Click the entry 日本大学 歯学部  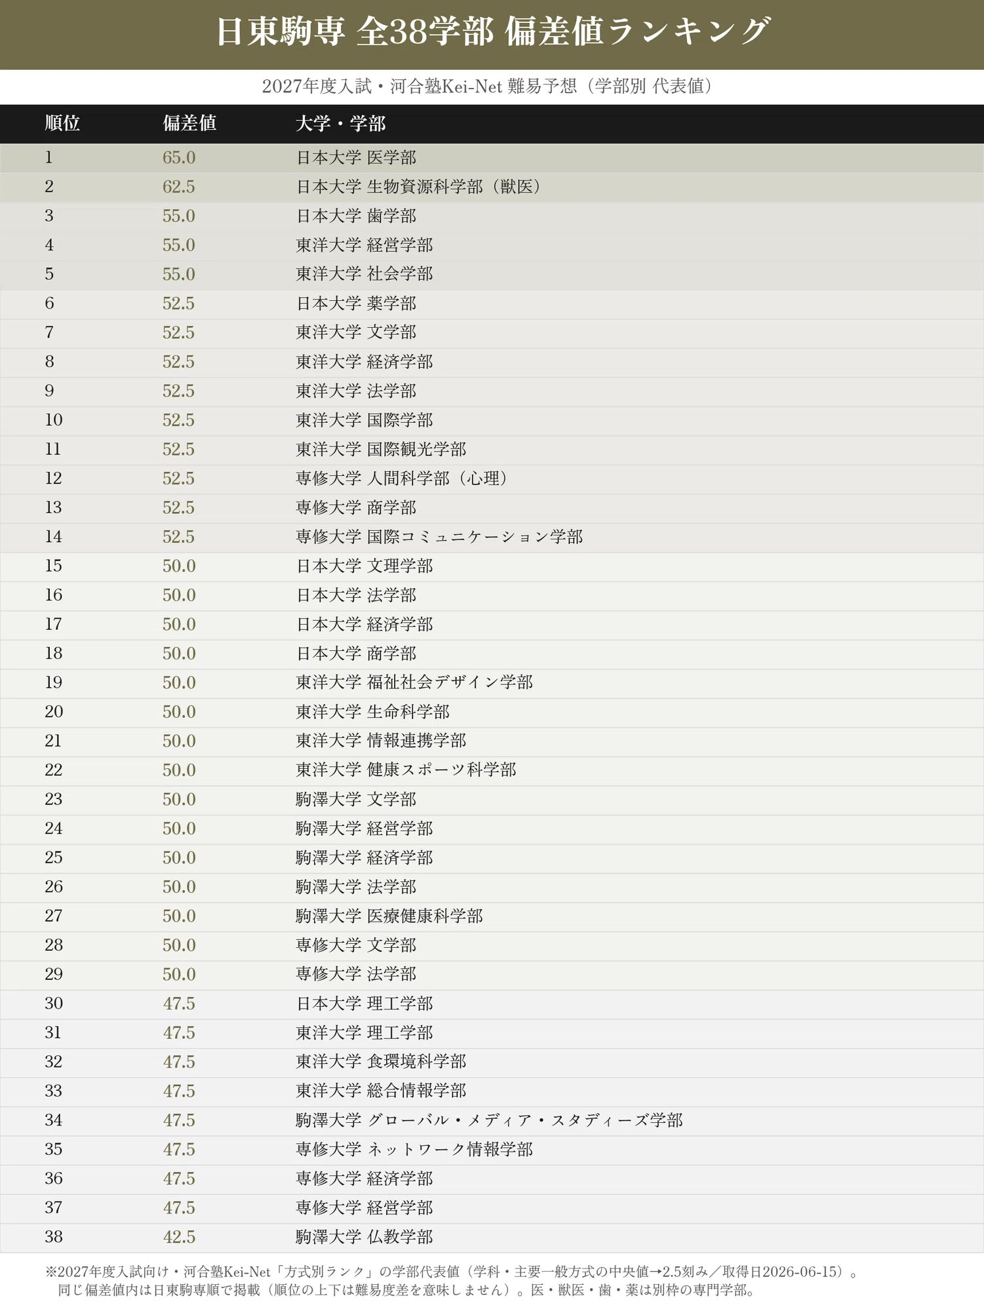(356, 216)
